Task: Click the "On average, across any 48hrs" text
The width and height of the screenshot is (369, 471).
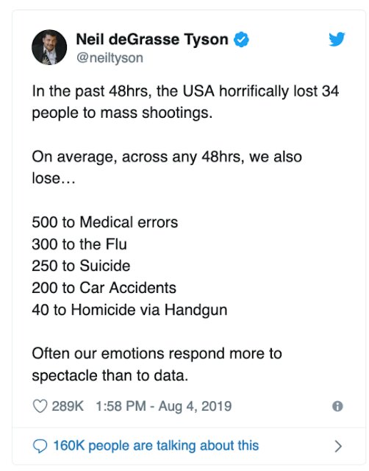Action: (x=167, y=167)
